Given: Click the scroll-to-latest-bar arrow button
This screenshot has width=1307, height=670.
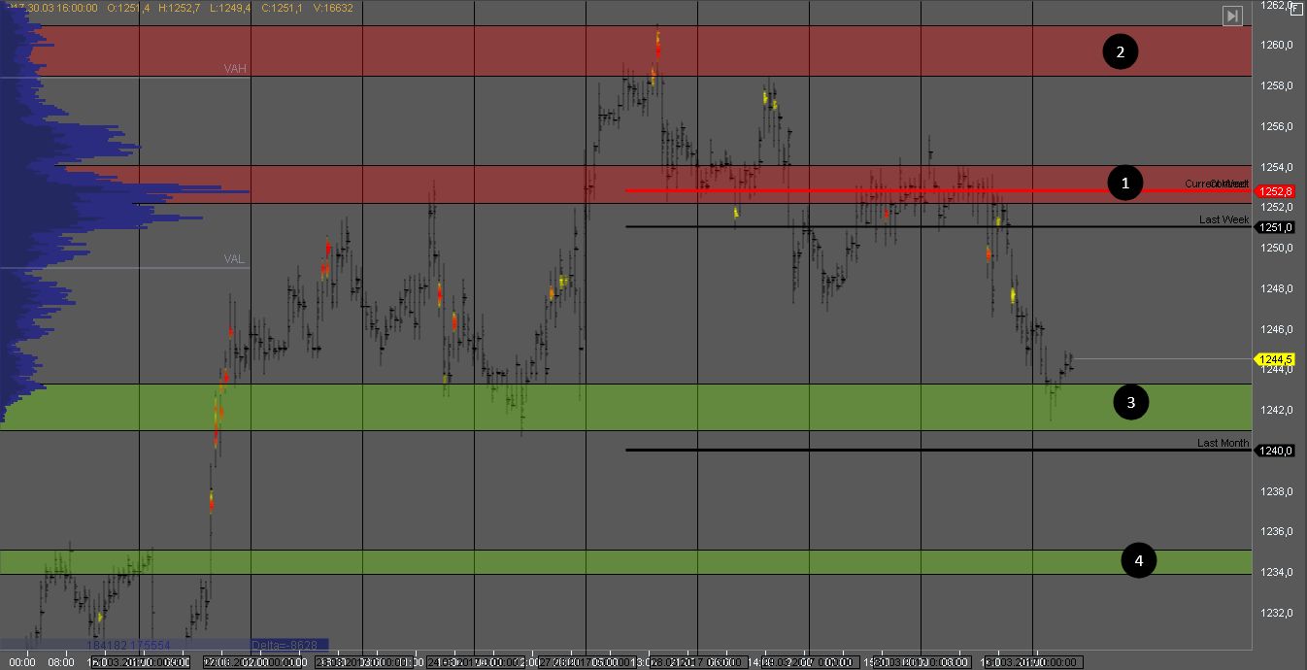Looking at the screenshot, I should click(x=1232, y=16).
